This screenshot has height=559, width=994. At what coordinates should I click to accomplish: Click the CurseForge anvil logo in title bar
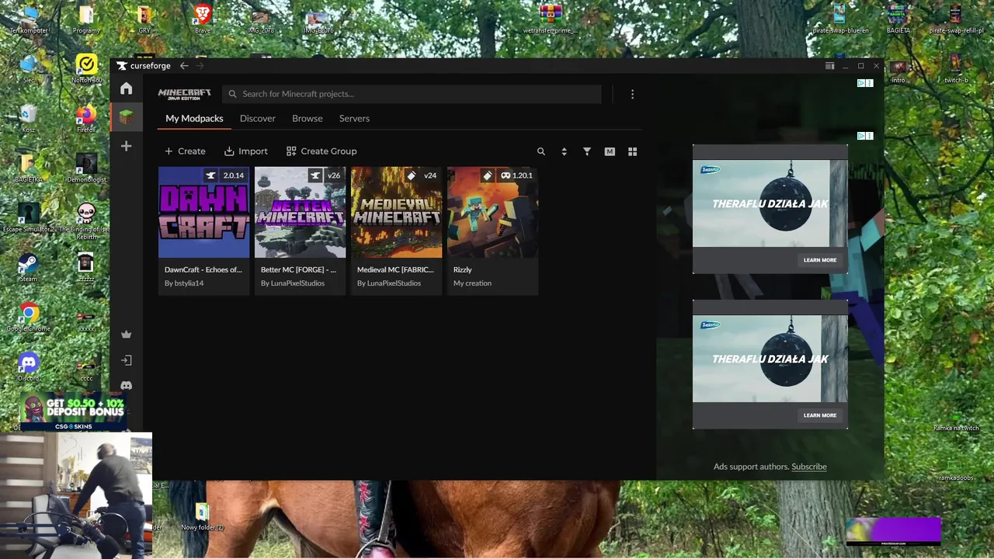pyautogui.click(x=122, y=66)
